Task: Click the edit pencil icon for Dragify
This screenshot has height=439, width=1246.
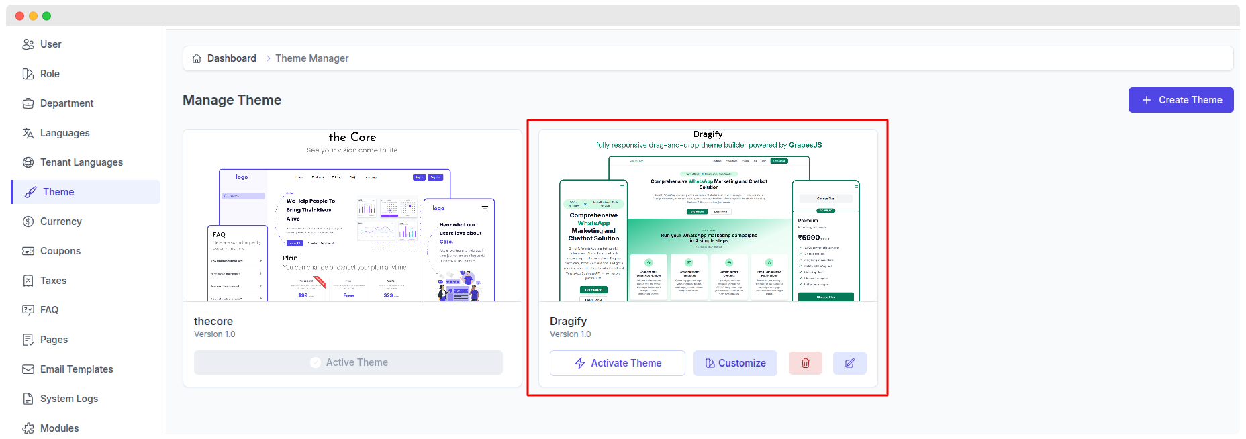Action: (849, 363)
